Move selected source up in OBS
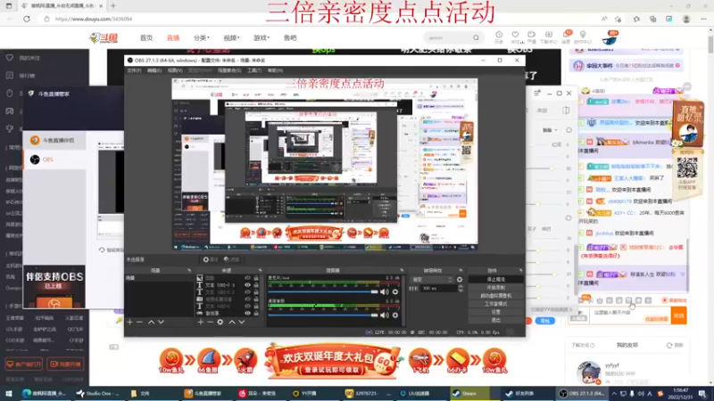 (x=232, y=322)
